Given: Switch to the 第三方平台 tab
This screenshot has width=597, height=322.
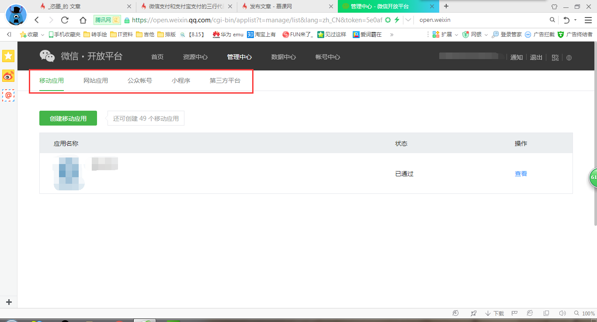Looking at the screenshot, I should [x=225, y=80].
